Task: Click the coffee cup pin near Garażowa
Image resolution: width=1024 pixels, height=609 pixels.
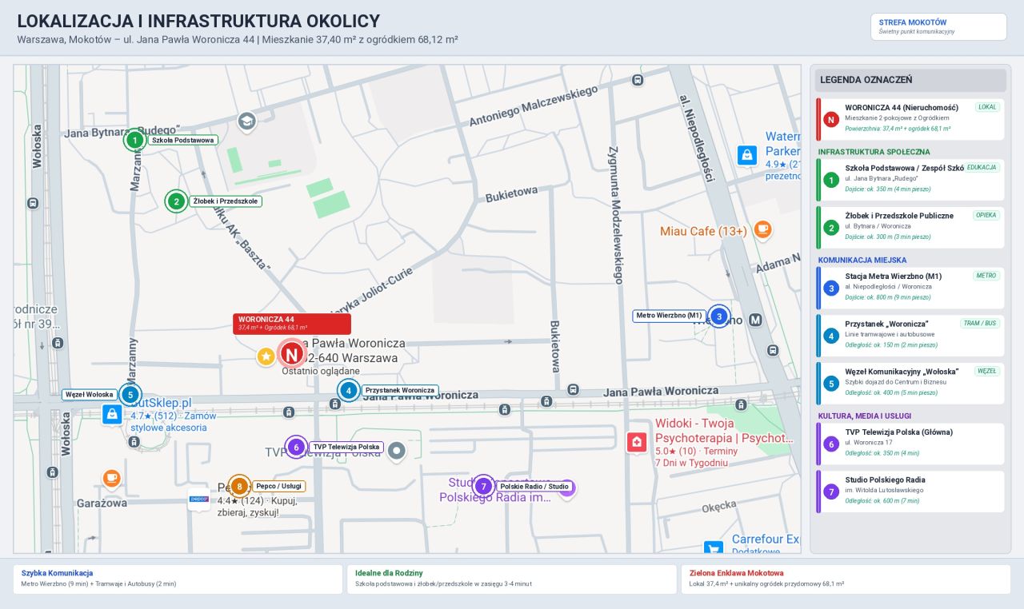Action: click(x=111, y=478)
